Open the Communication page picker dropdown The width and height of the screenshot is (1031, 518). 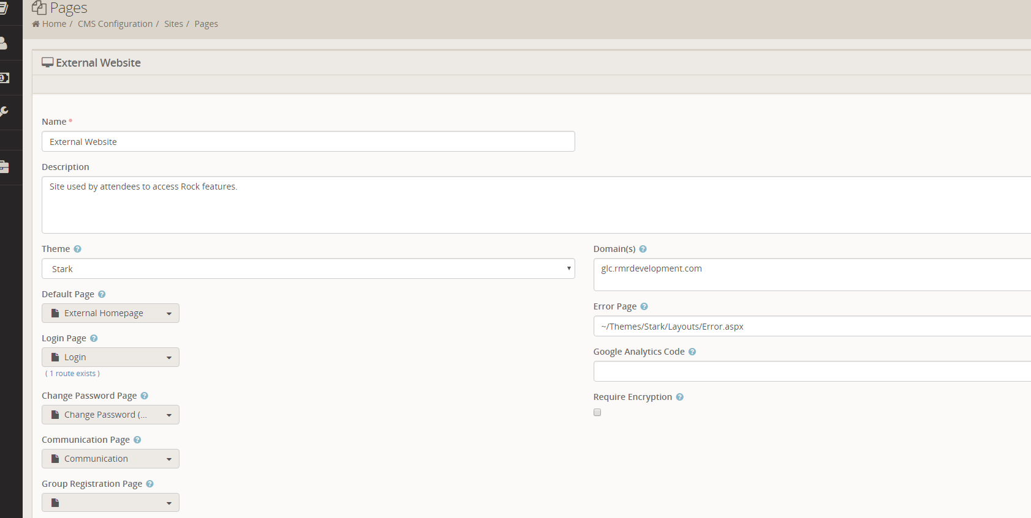pos(110,459)
